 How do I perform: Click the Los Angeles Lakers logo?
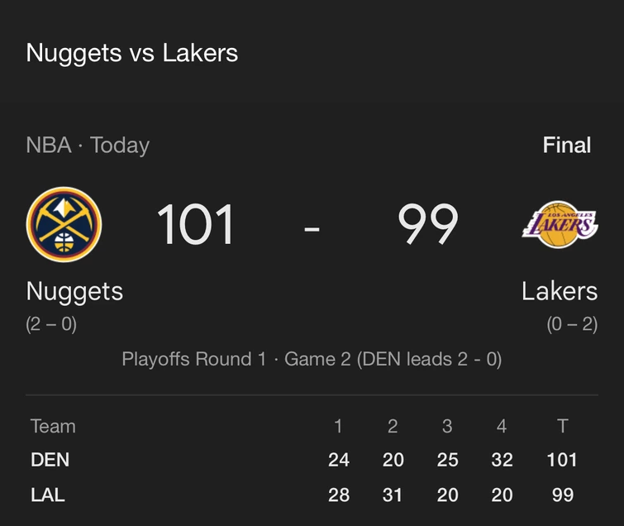[x=560, y=224]
